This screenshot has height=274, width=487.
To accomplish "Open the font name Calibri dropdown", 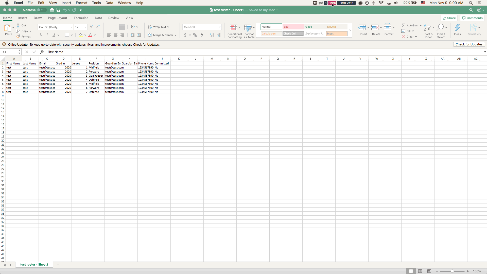I will pos(71,27).
